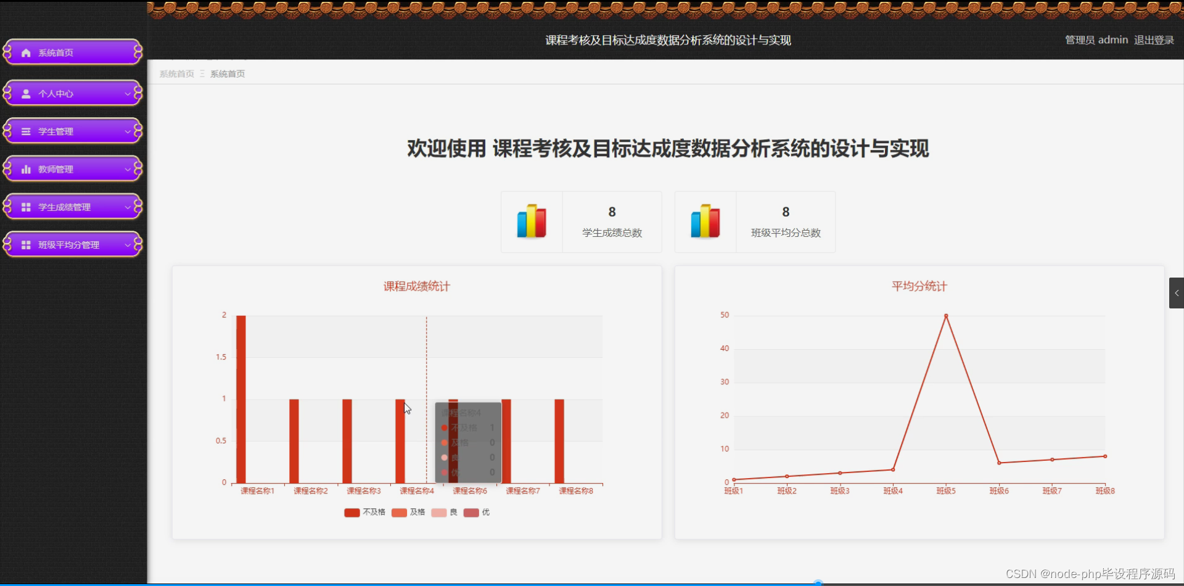Click the chart icon beside 学生成绩总数

click(x=532, y=221)
